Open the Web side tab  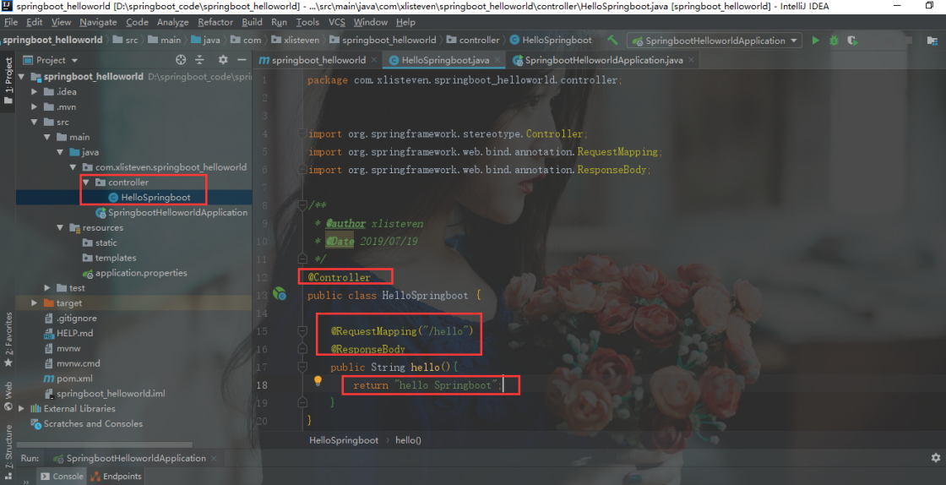coord(8,395)
